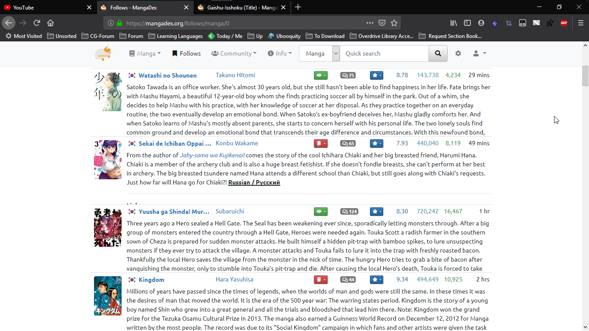Bookmark this page with star icon
The width and height of the screenshot is (589, 331).
coord(394,23)
